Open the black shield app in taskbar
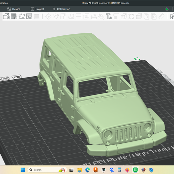The width and height of the screenshot is (174, 174). pyautogui.click(x=104, y=170)
